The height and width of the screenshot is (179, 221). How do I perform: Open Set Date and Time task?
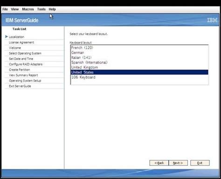click(21, 59)
